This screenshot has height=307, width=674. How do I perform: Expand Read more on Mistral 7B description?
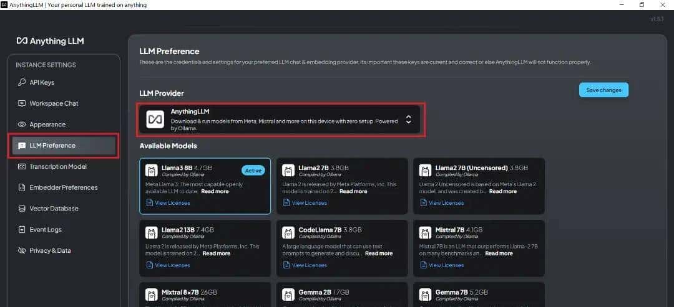click(499, 253)
